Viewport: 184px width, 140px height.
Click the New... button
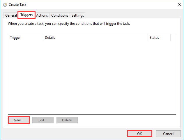pyautogui.click(x=19, y=120)
